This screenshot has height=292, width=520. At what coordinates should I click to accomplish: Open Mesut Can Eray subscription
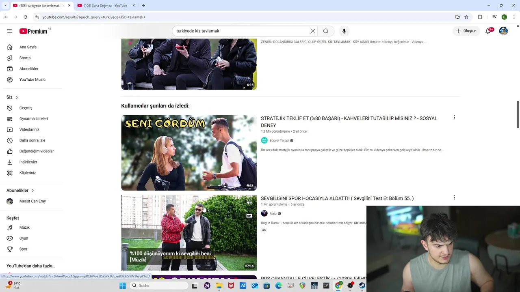click(x=32, y=201)
